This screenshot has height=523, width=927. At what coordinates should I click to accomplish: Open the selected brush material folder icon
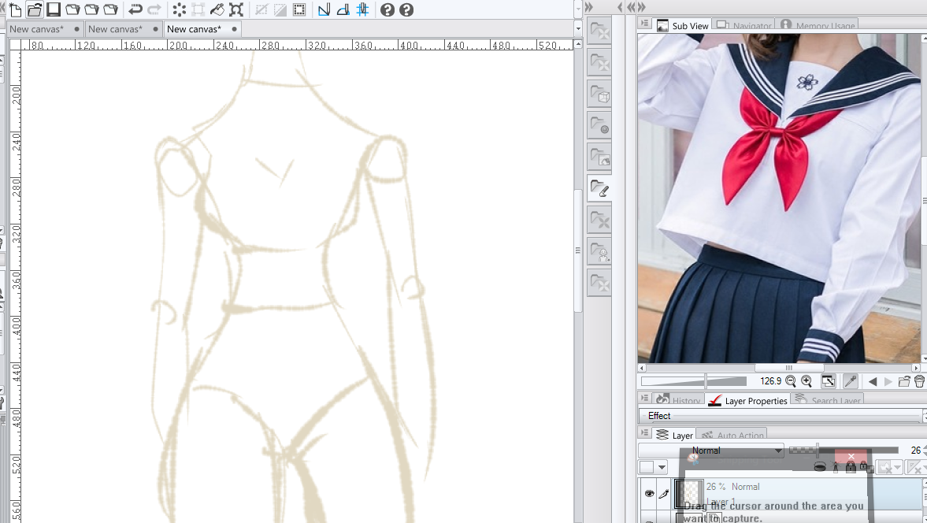tap(599, 188)
